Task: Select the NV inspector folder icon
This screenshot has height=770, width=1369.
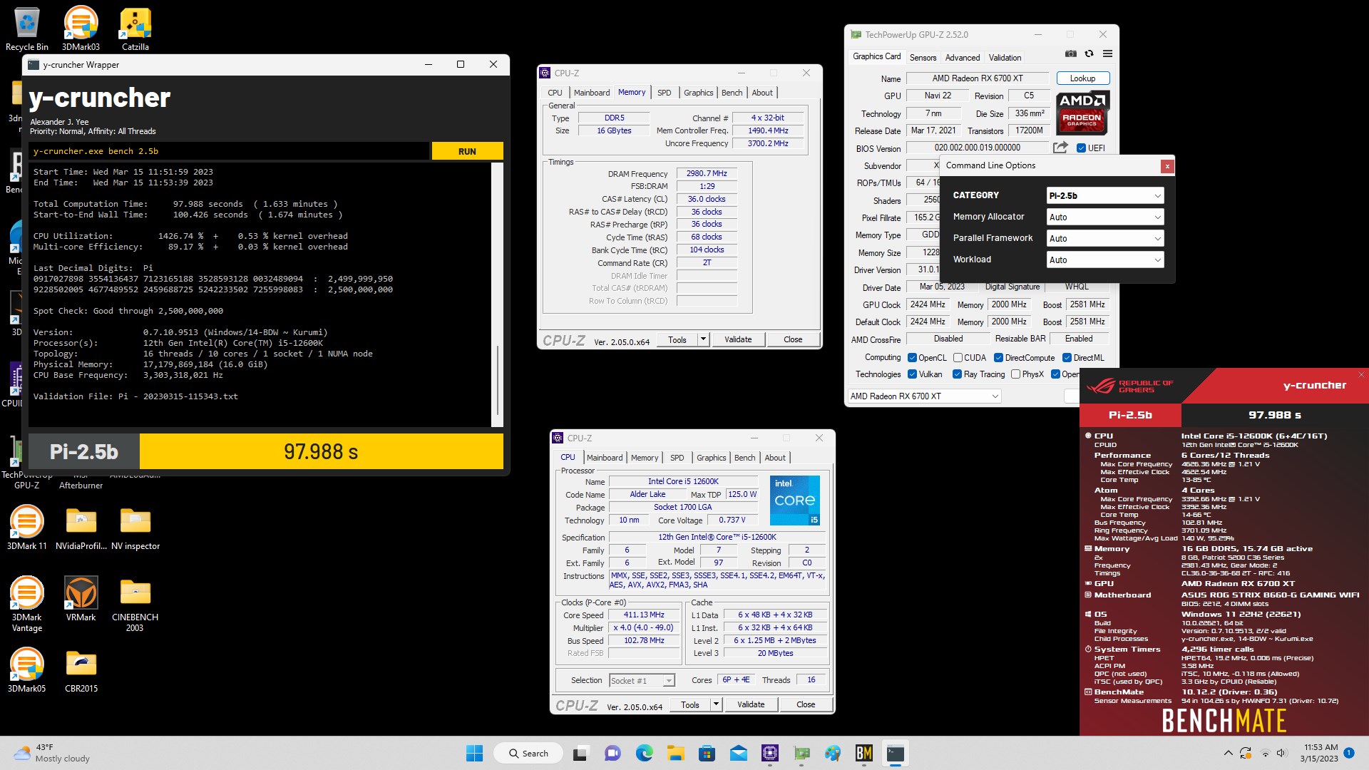Action: (135, 528)
